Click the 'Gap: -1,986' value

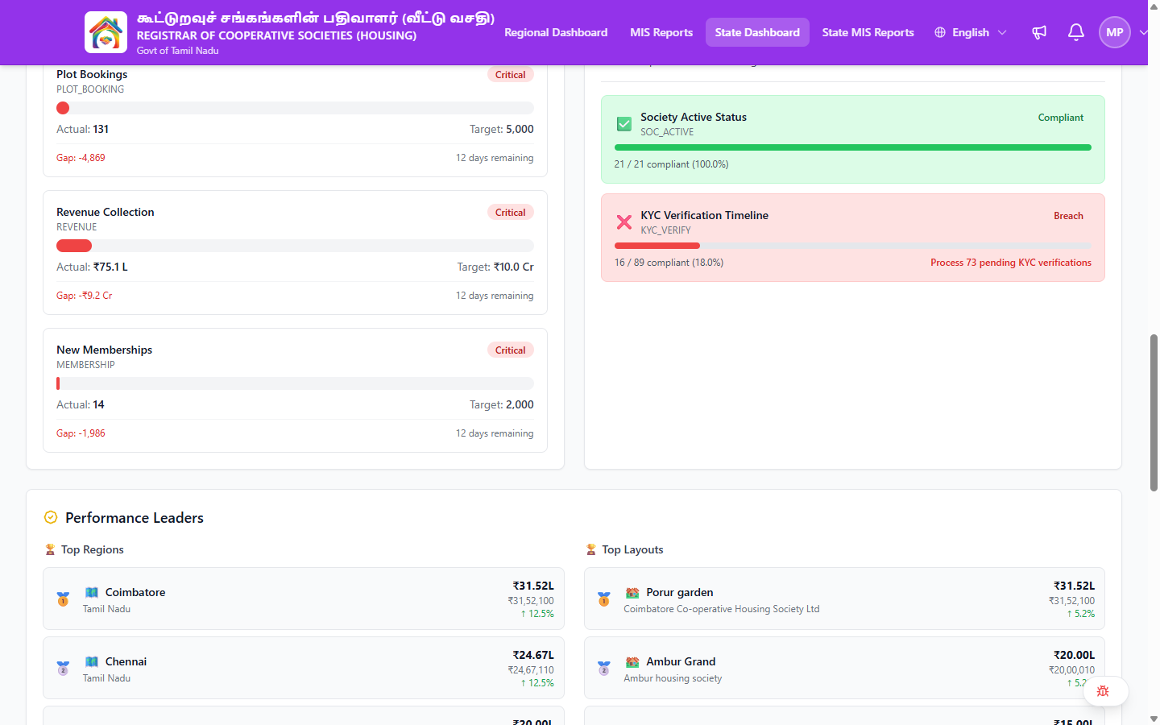point(81,433)
